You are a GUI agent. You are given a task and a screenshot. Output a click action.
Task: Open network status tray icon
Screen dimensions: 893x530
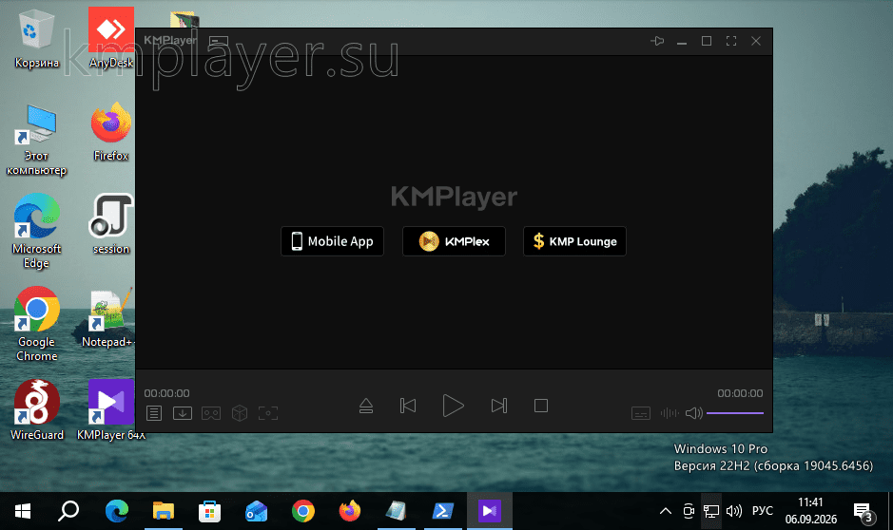coord(711,511)
